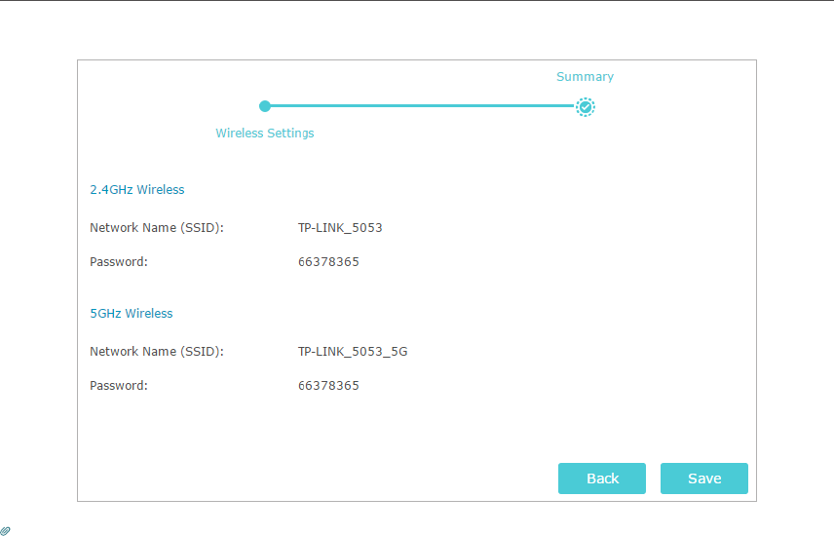Click the Summary checkmark step icon
This screenshot has width=834, height=536.
586,107
